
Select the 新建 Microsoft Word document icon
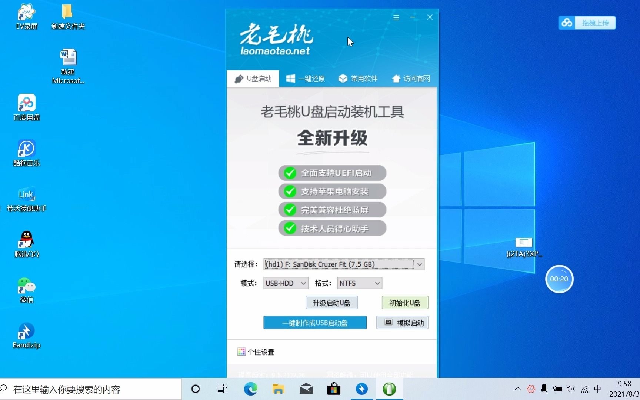(68, 66)
